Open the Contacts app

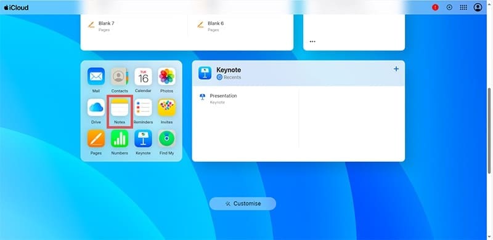(x=120, y=76)
